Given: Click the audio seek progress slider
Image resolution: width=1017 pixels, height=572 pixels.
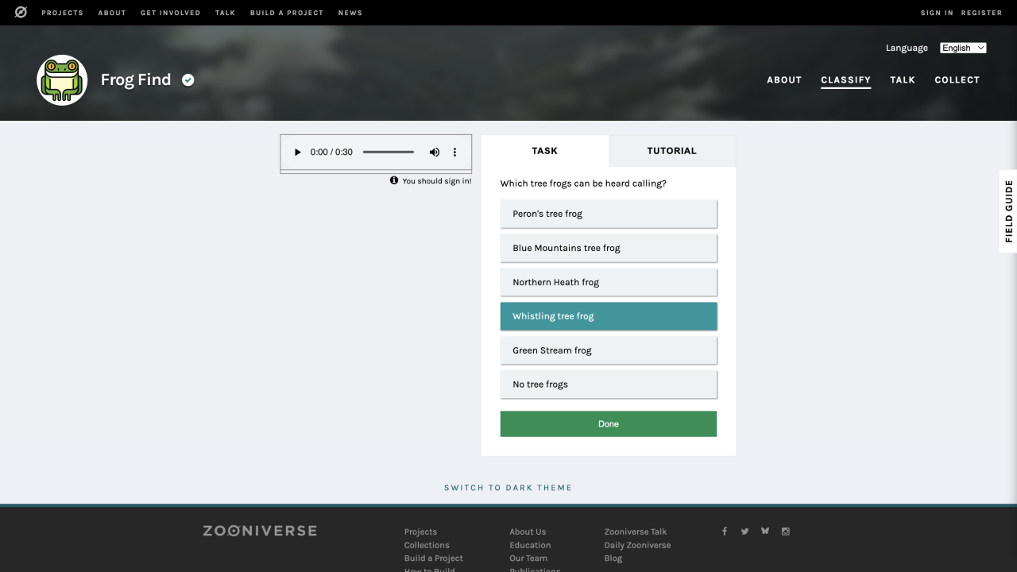Looking at the screenshot, I should click(x=389, y=152).
